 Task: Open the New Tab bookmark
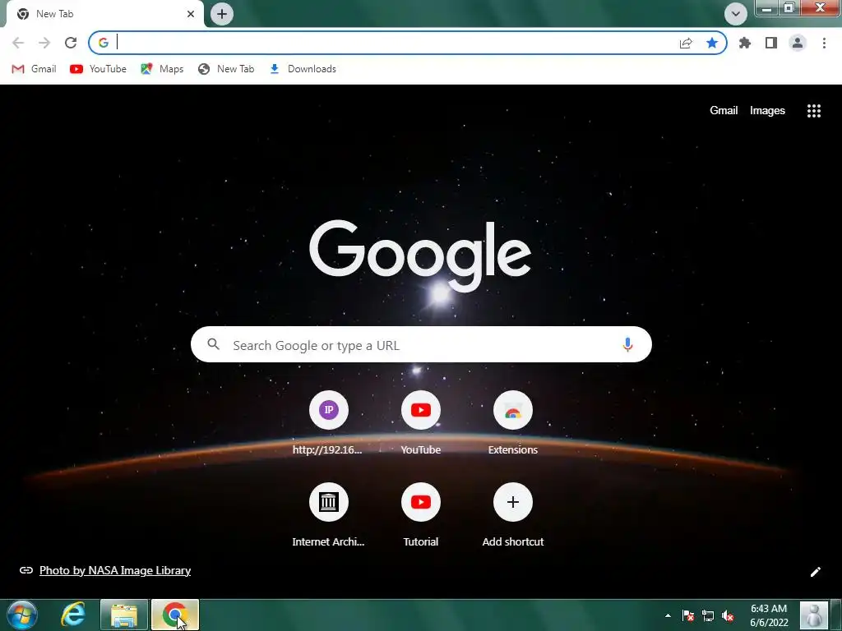tap(226, 69)
